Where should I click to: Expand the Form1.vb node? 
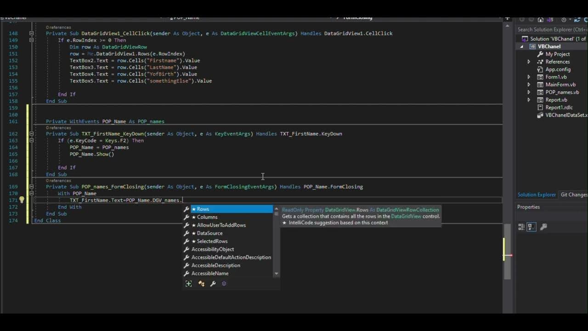pos(529,77)
